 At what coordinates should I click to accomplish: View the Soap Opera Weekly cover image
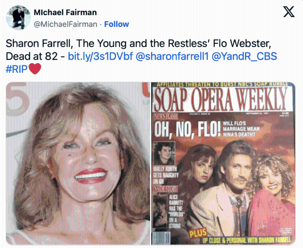(x=223, y=164)
